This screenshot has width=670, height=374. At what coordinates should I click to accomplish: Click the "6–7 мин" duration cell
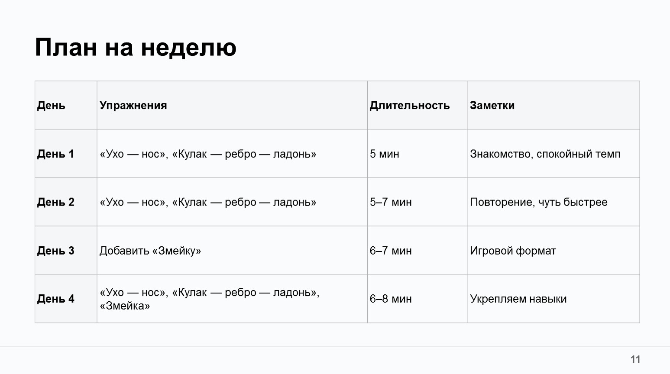click(391, 251)
